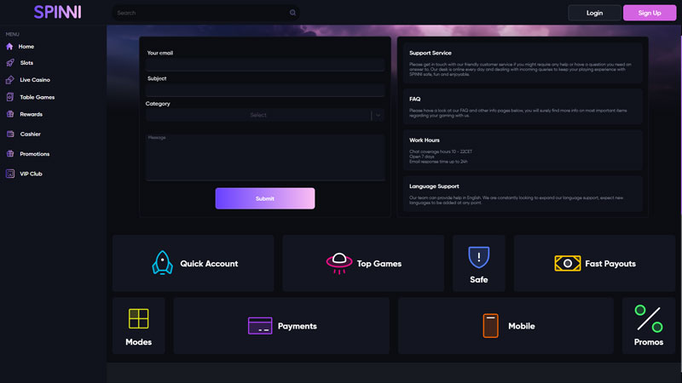The image size is (682, 383).
Task: Click the Table Games card icon
Action: click(10, 97)
